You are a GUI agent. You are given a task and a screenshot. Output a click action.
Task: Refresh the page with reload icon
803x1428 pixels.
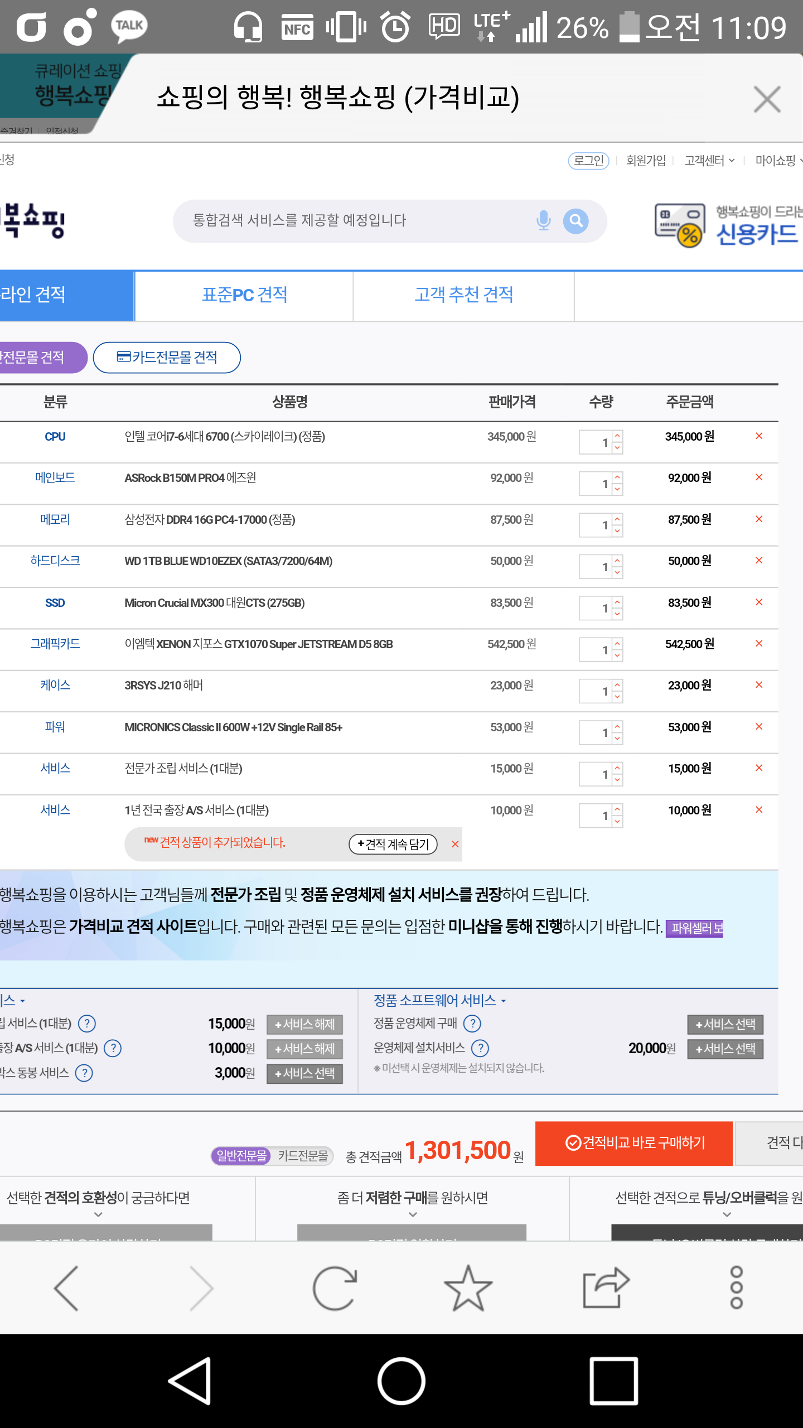tap(335, 1288)
